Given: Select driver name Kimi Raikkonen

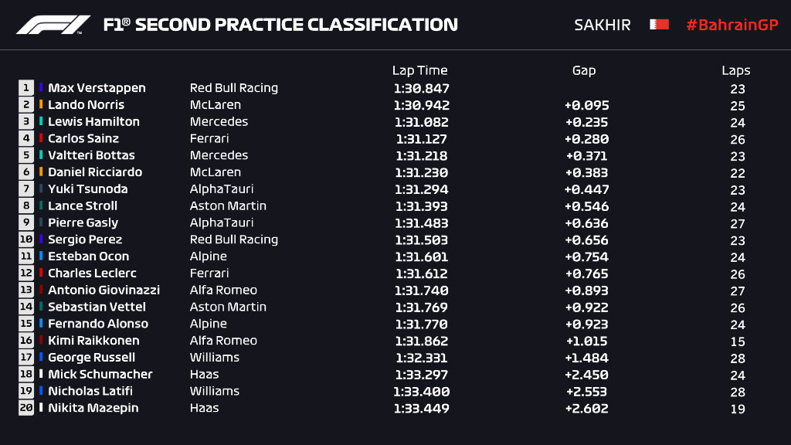Looking at the screenshot, I should (93, 341).
